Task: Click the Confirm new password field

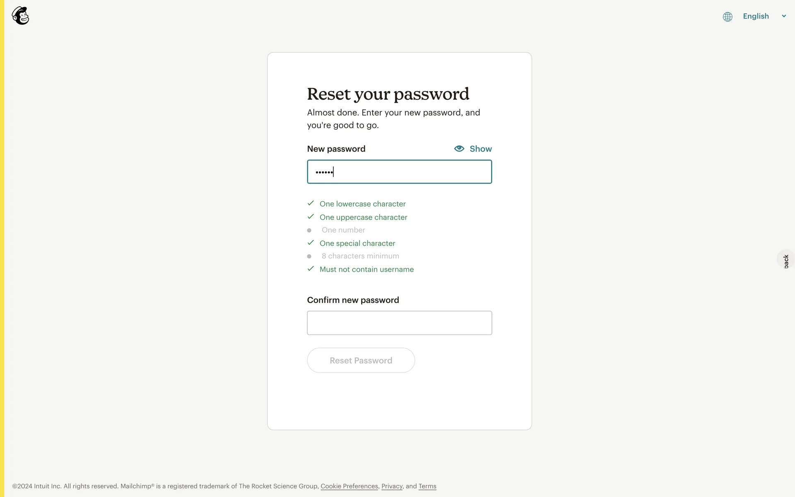Action: click(399, 323)
